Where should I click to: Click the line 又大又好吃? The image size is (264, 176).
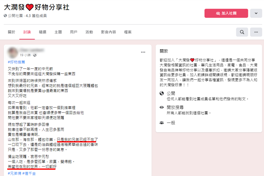click(x=17, y=96)
